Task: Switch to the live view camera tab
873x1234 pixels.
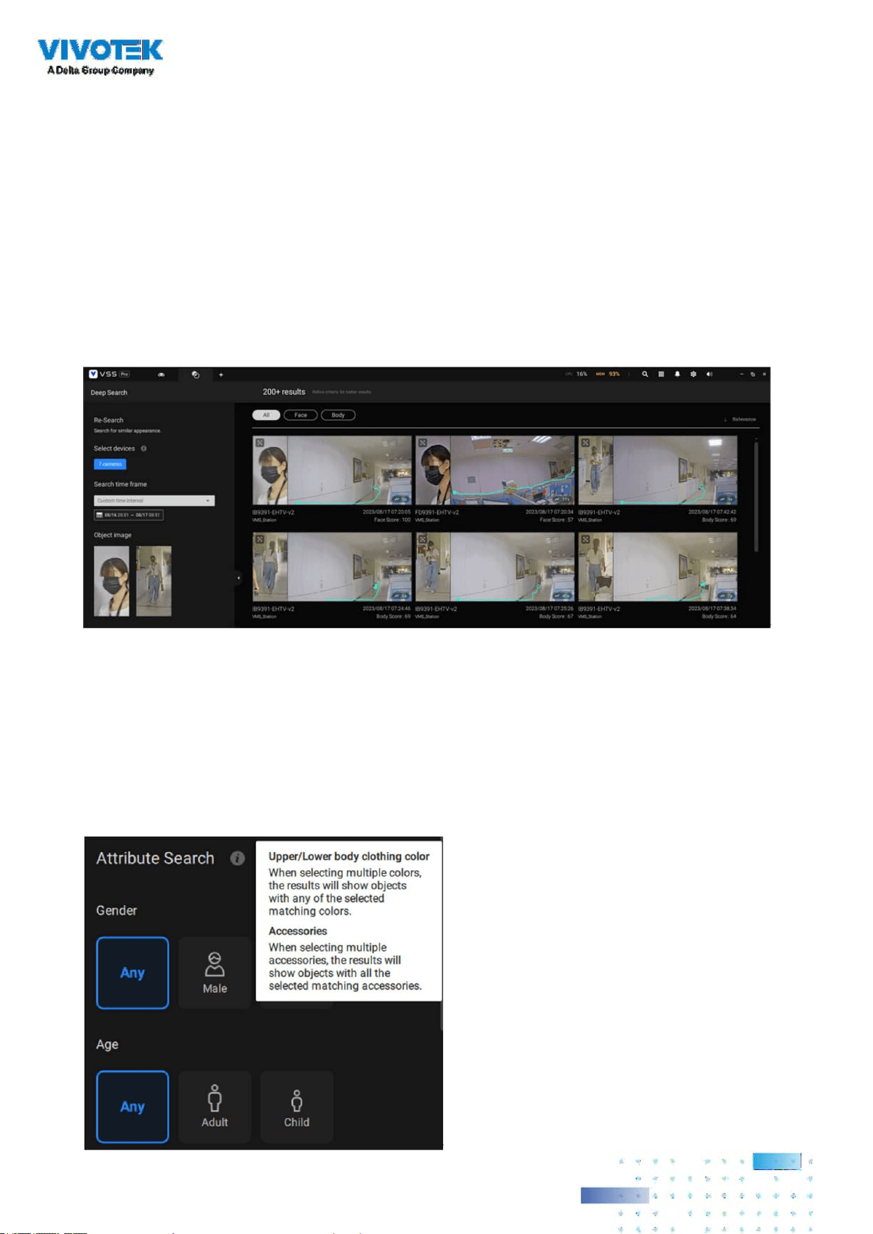Action: point(161,374)
